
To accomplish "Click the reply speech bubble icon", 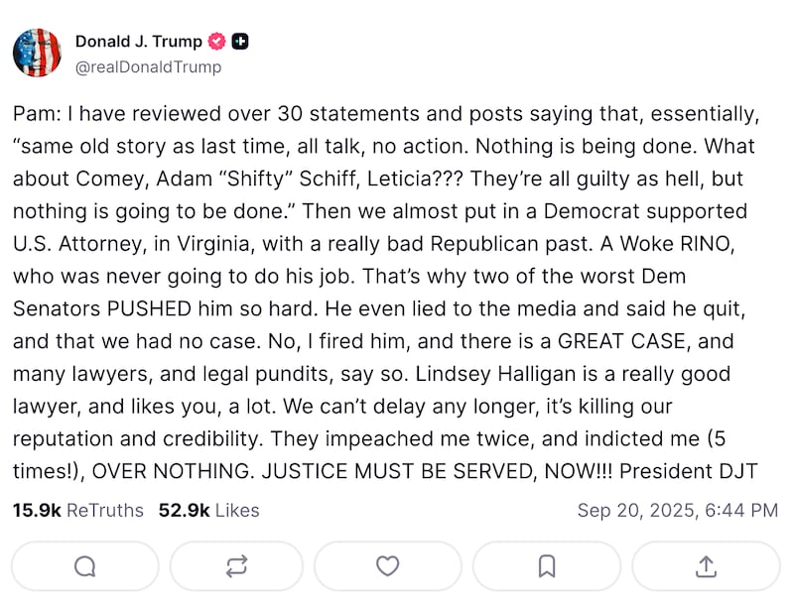I will point(85,566).
